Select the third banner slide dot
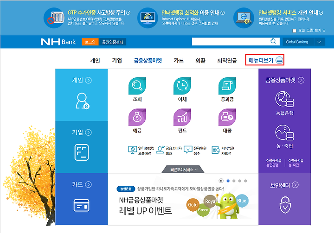334x233 pixels. coord(240,181)
